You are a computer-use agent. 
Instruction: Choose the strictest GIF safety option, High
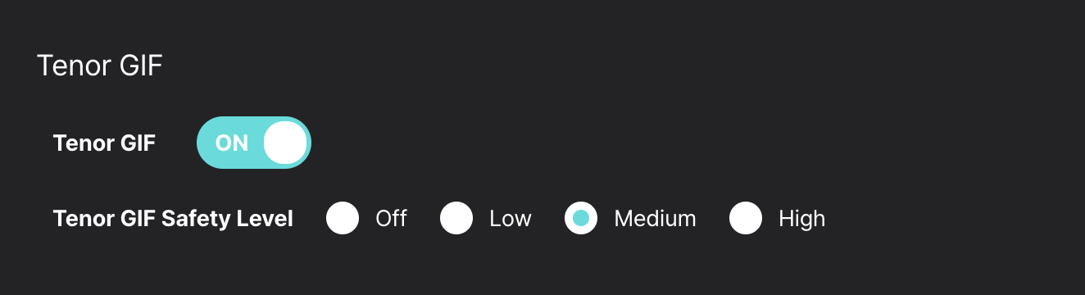[746, 218]
